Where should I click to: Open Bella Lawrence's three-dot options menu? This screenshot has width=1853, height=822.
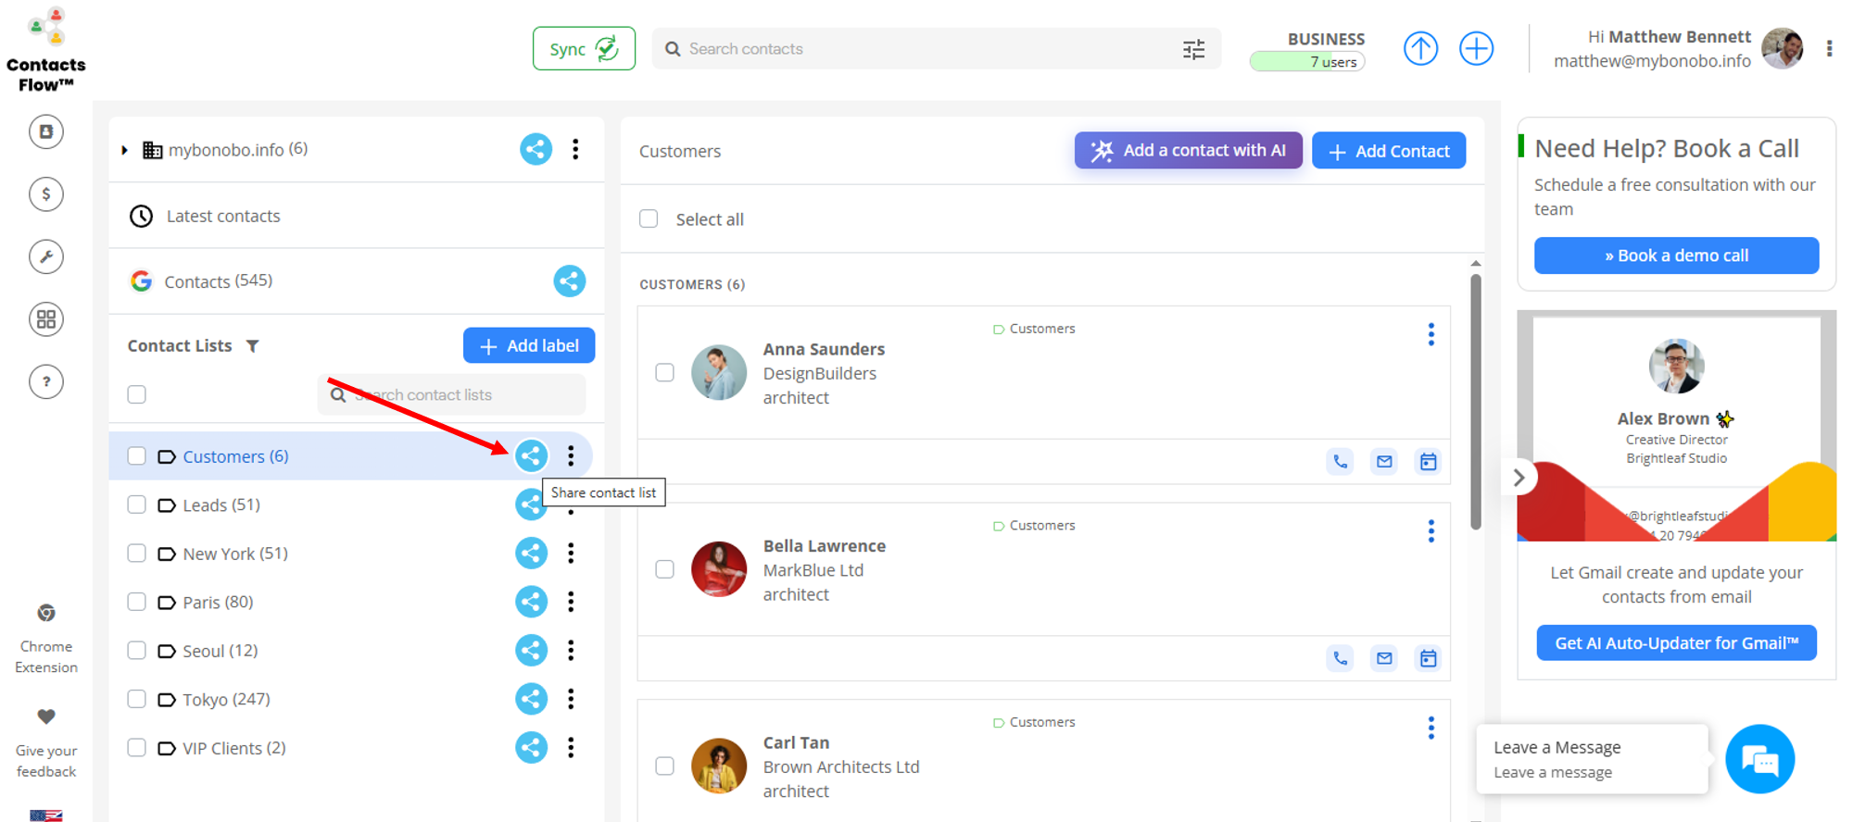coord(1431,530)
